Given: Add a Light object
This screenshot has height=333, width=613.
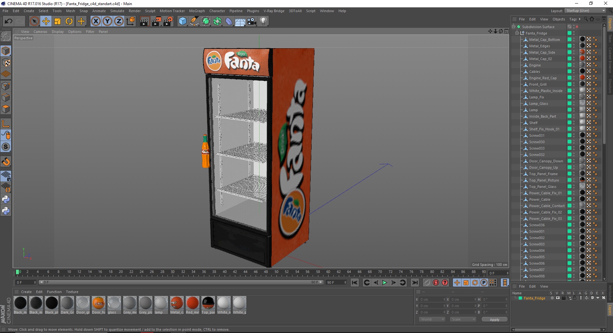Looking at the screenshot, I should tap(263, 21).
